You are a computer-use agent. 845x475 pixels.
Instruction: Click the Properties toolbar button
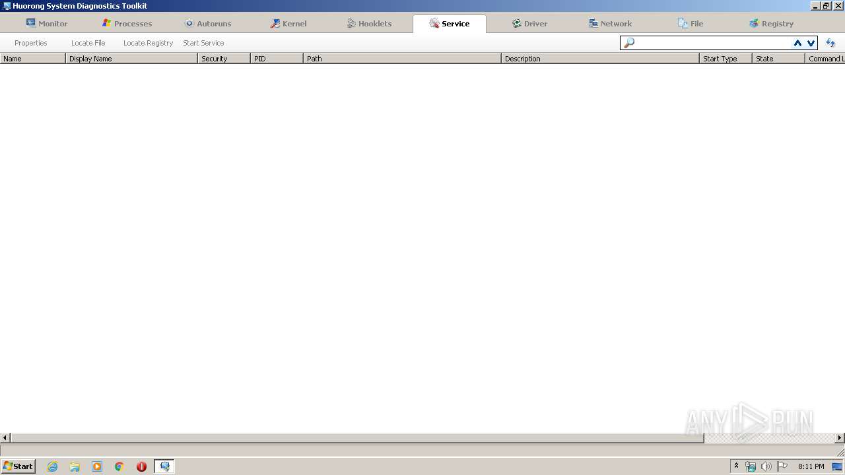(x=31, y=43)
